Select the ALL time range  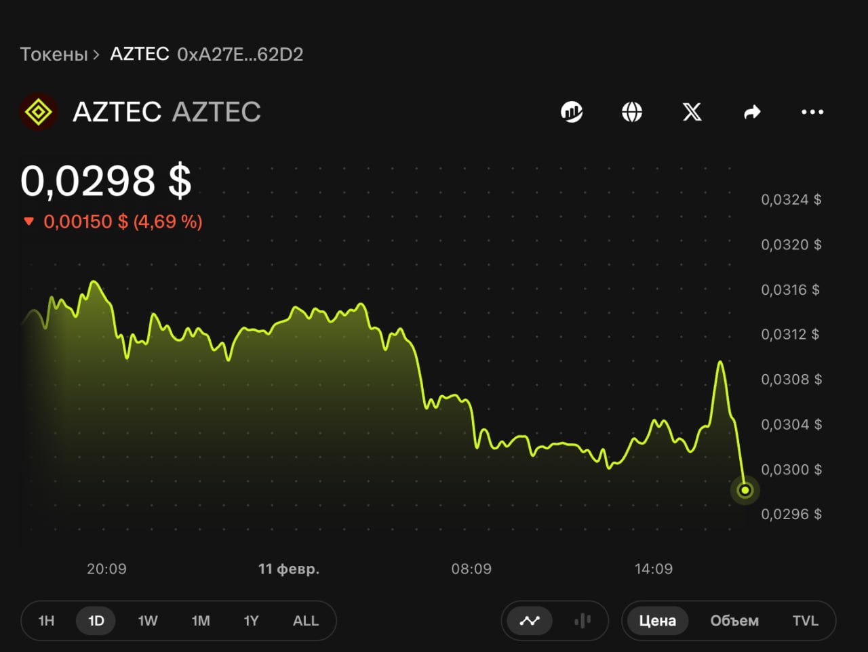[306, 620]
